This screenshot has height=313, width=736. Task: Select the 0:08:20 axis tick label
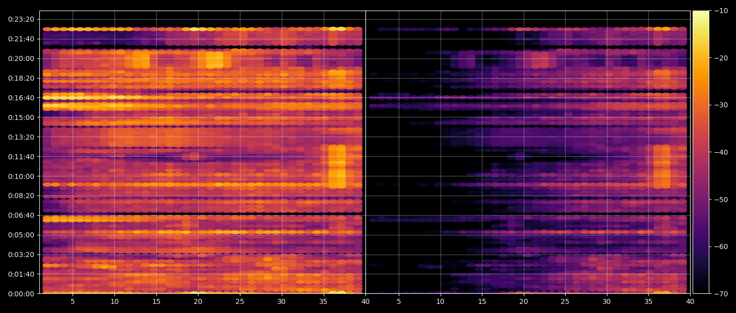click(21, 196)
